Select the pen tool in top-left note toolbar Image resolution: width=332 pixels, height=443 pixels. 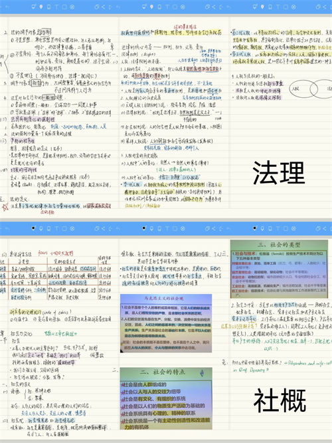coord(34,7)
